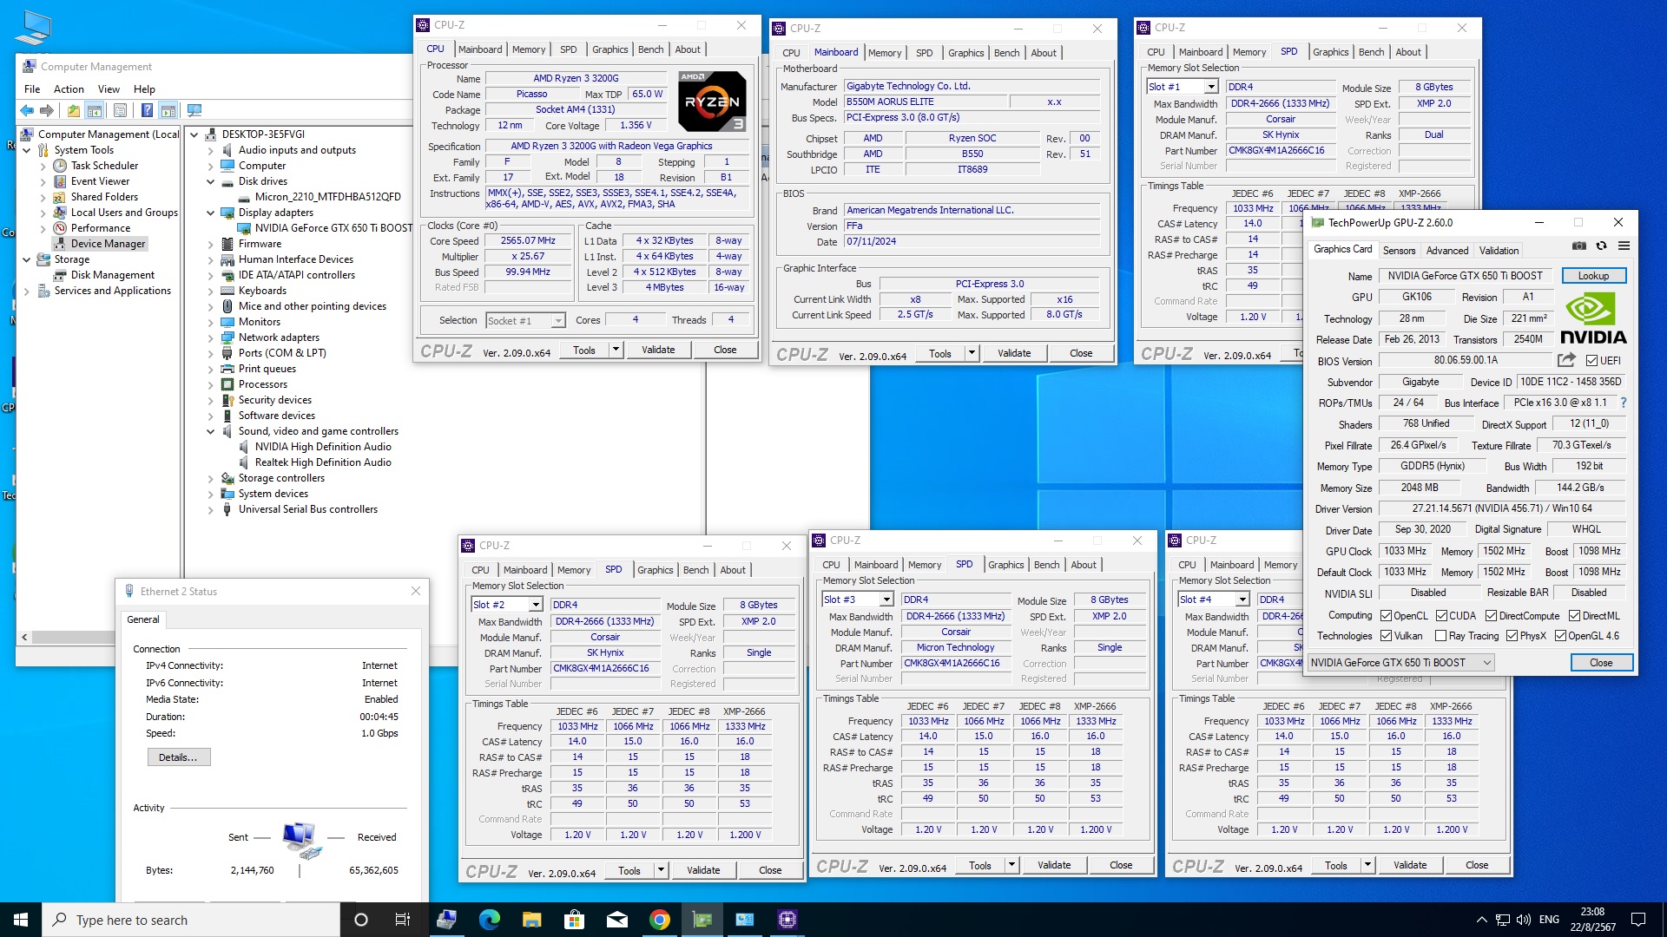
Task: Select NVIDIA GeForce GTX 650 Ti BOOST device
Action: click(333, 228)
